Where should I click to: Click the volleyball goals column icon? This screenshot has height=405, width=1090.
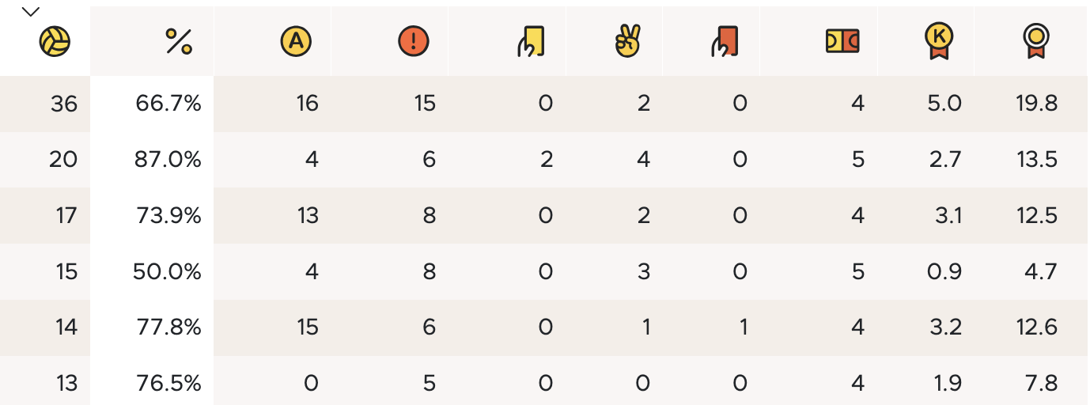[x=55, y=42]
